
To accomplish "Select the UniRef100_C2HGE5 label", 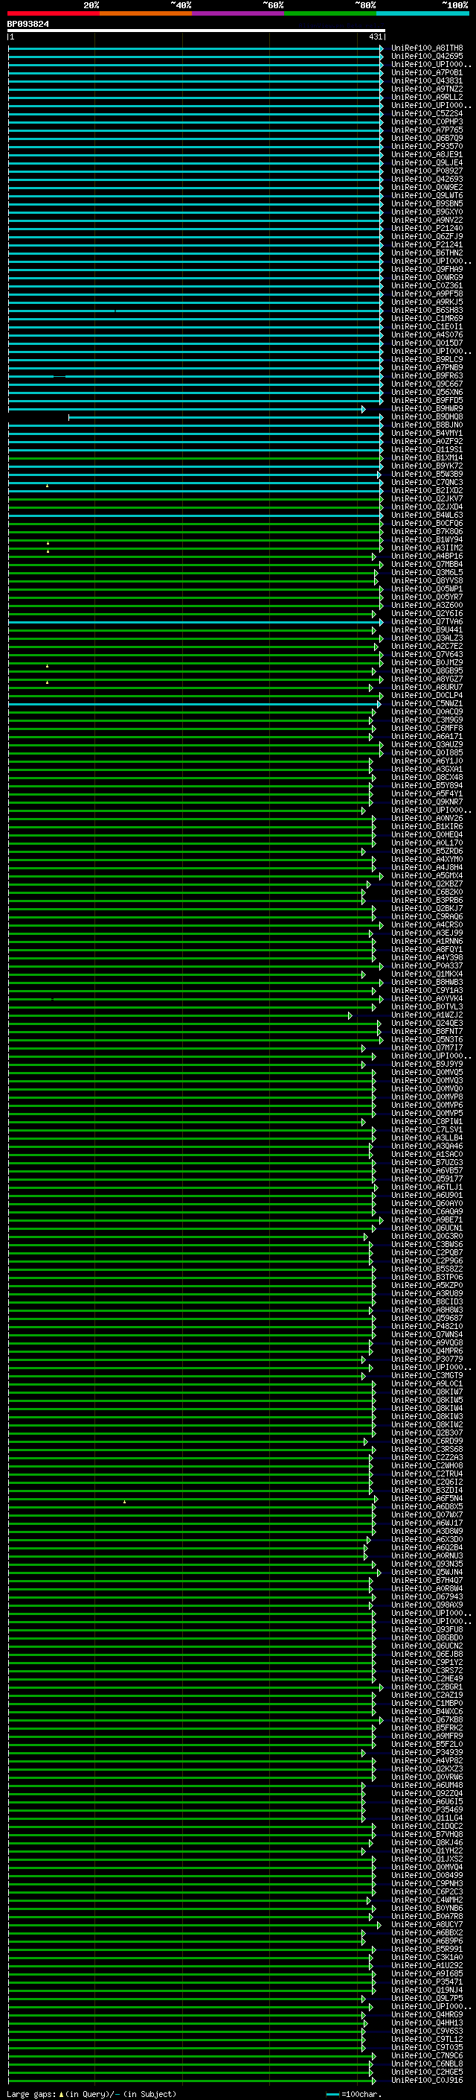I will 427,2072.
